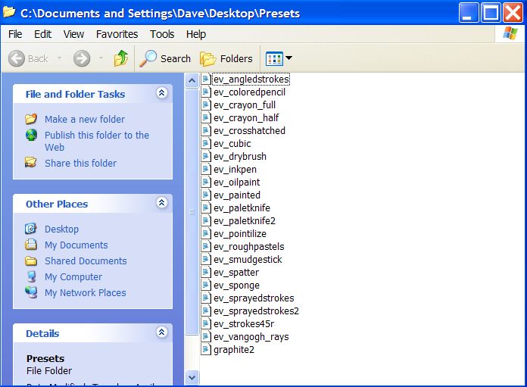Click the Publish to Web globe icon
Viewport: 527px width, 387px height.
[x=31, y=135]
